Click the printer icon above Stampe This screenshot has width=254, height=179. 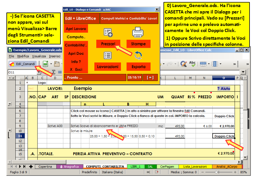(138, 32)
